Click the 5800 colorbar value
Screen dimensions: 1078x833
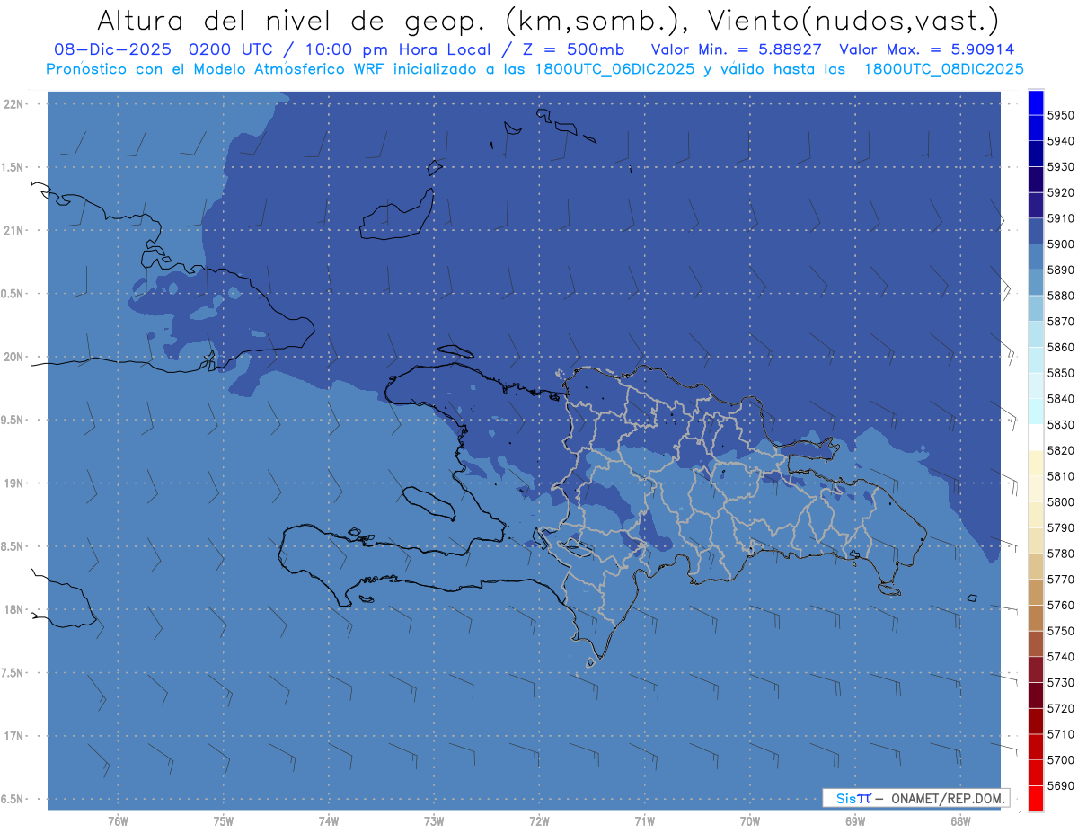(x=1061, y=502)
